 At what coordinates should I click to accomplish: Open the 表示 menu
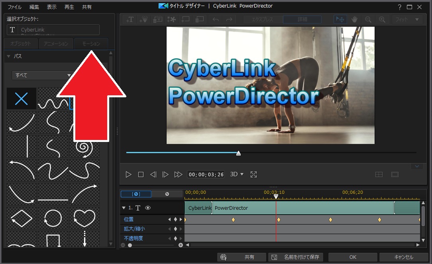click(51, 7)
